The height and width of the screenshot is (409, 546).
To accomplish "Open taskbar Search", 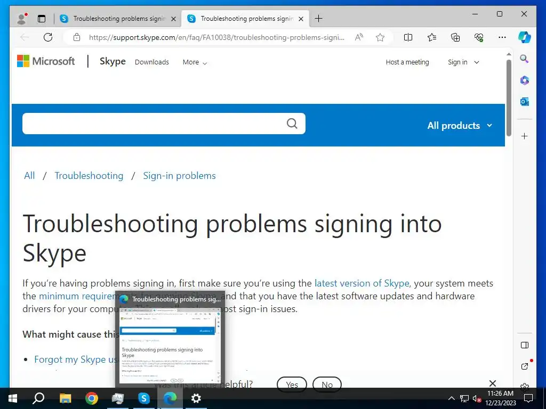I will [x=38, y=398].
